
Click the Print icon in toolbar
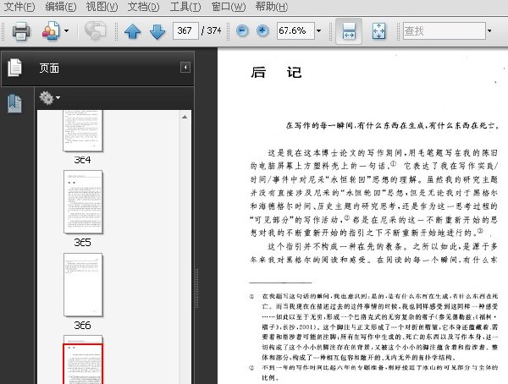tap(21, 31)
